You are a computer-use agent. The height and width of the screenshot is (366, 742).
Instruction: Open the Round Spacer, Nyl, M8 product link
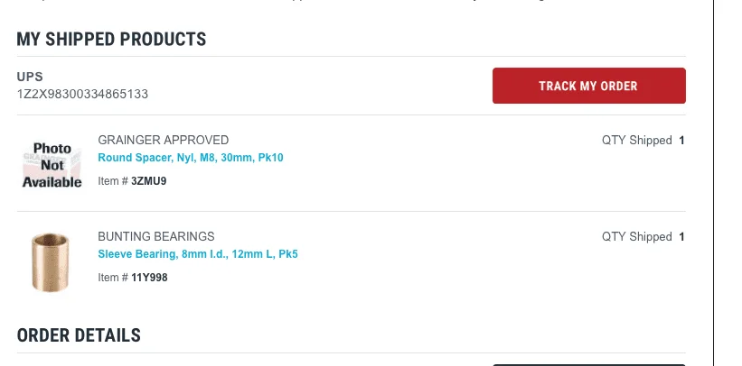[190, 158]
